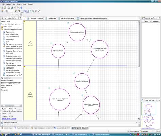
Task: Click the print icon in top toolbar
Action: click(9, 8)
